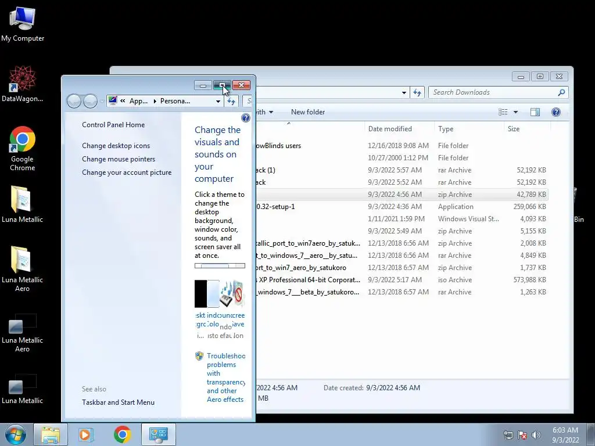Viewport: 595px width, 446px height.
Task: Select XP Professional 64-bit iso row
Action: click(402, 280)
